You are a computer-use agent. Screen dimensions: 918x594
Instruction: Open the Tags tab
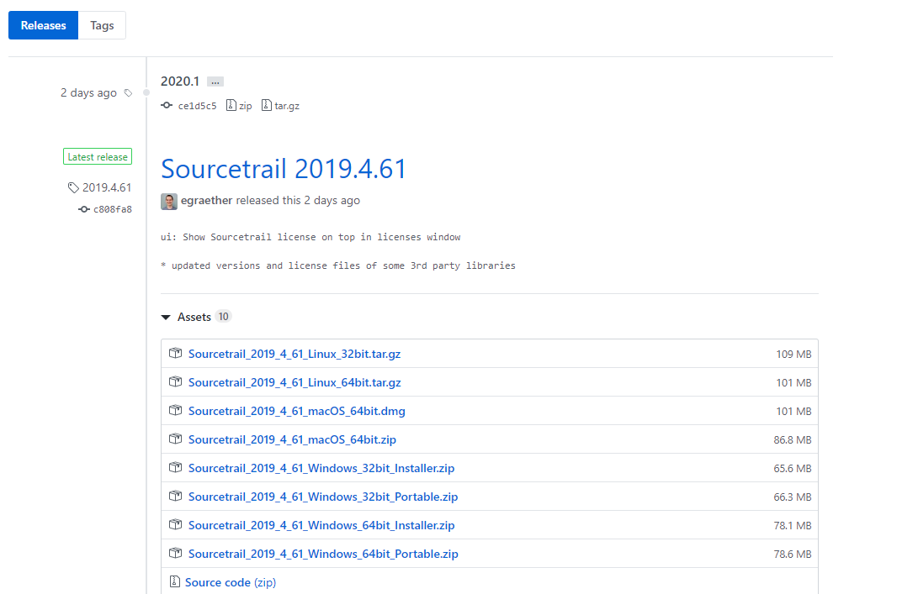click(102, 25)
